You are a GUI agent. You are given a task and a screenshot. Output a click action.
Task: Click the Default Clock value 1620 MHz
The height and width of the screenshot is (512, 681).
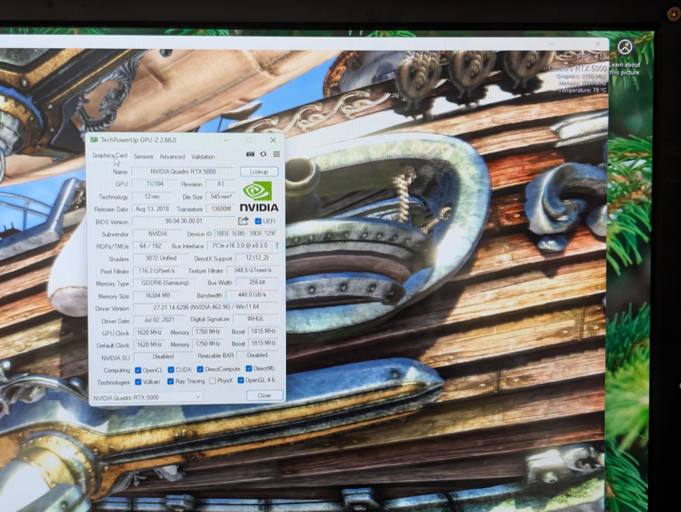(x=149, y=345)
